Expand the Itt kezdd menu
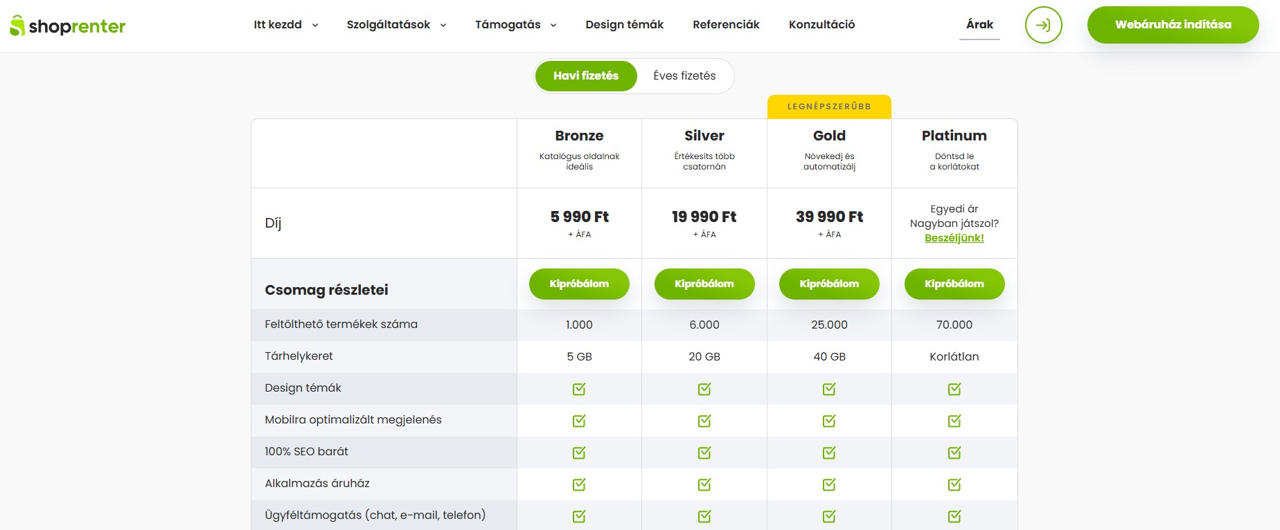Image resolution: width=1280 pixels, height=530 pixels. click(285, 25)
